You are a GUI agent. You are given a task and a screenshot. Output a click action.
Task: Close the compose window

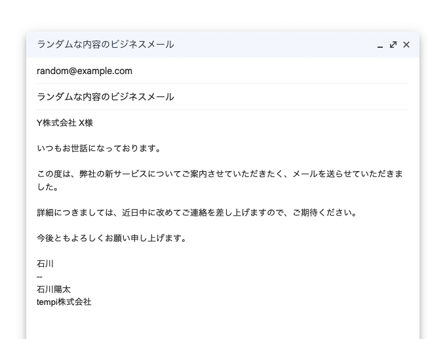point(406,45)
